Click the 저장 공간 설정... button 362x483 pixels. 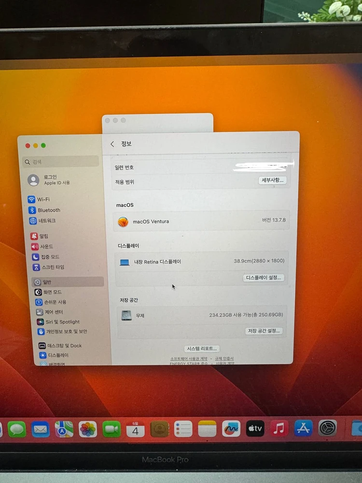pos(264,331)
